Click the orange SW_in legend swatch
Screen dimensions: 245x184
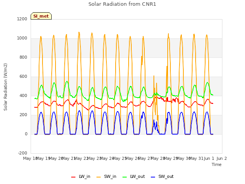tap(99, 177)
